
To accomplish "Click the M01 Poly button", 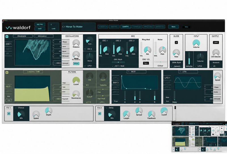I will coord(40,24).
